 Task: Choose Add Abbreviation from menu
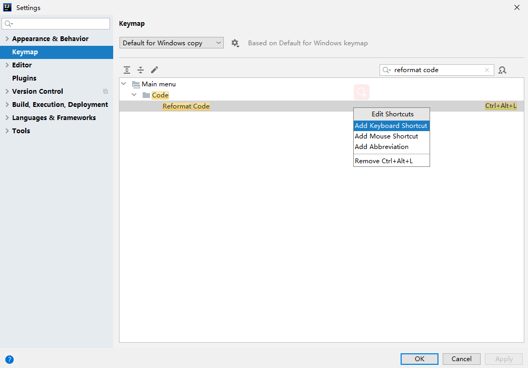391,147
